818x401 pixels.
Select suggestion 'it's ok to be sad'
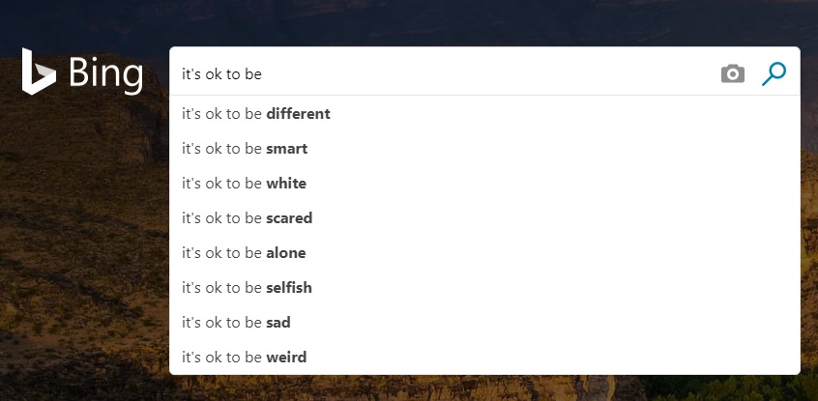pyautogui.click(x=484, y=323)
